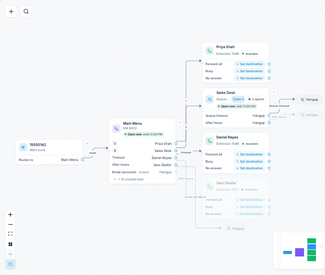Image resolution: width=325 pixels, height=275 pixels.
Task: Click Priya Shah Available status badge
Action: tap(250, 54)
